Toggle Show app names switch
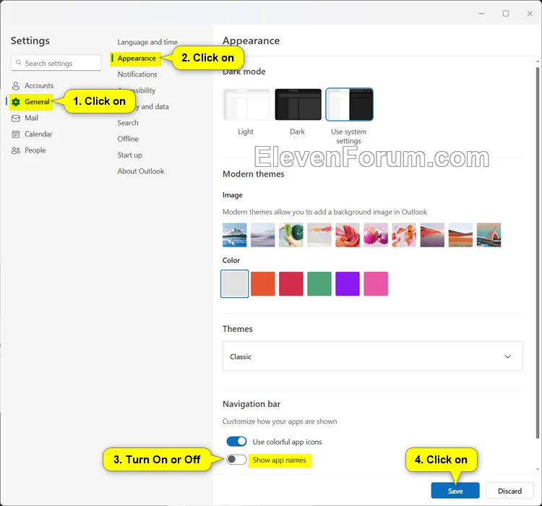 click(236, 460)
